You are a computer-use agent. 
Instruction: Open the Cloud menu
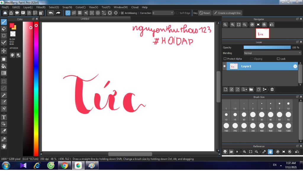click(135, 7)
